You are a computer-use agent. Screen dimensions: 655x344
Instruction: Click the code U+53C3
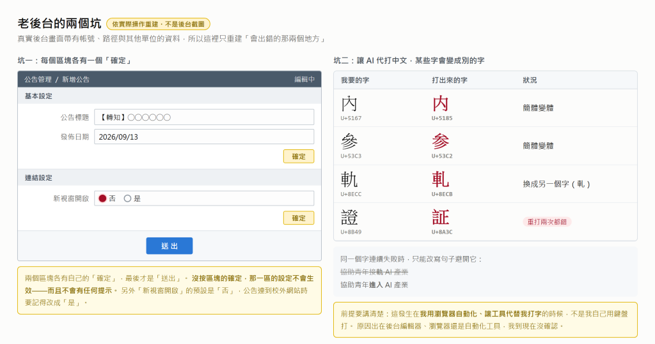351,156
